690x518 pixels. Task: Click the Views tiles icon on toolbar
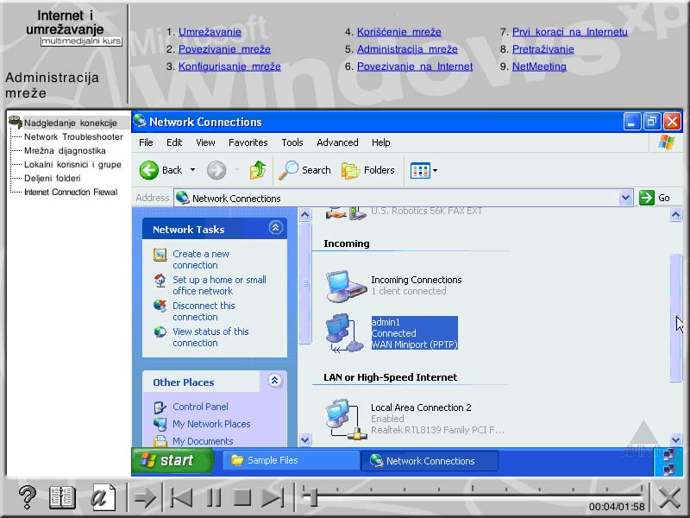click(x=419, y=170)
